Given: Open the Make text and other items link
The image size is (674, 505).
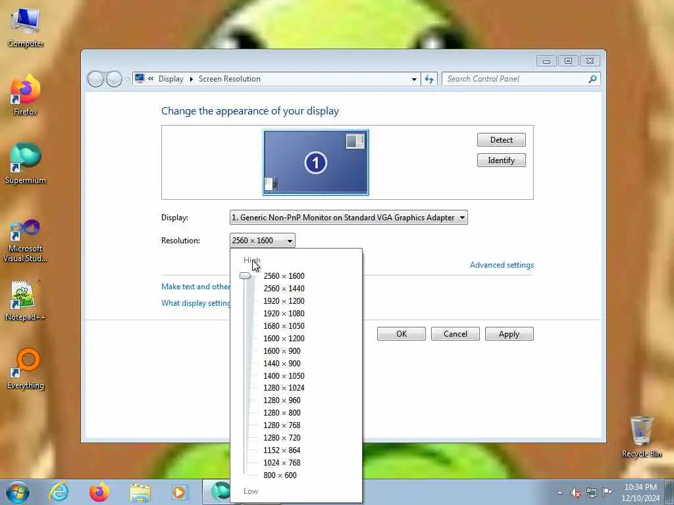Looking at the screenshot, I should (x=195, y=287).
